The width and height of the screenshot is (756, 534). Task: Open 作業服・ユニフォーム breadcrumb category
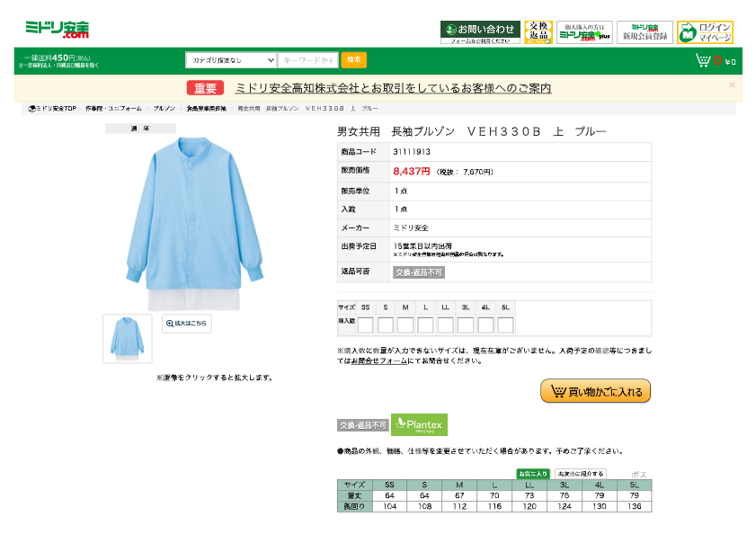[x=113, y=108]
